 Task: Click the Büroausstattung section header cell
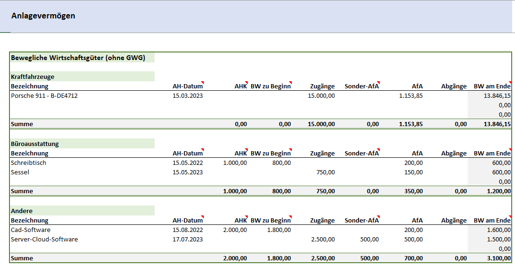35,144
